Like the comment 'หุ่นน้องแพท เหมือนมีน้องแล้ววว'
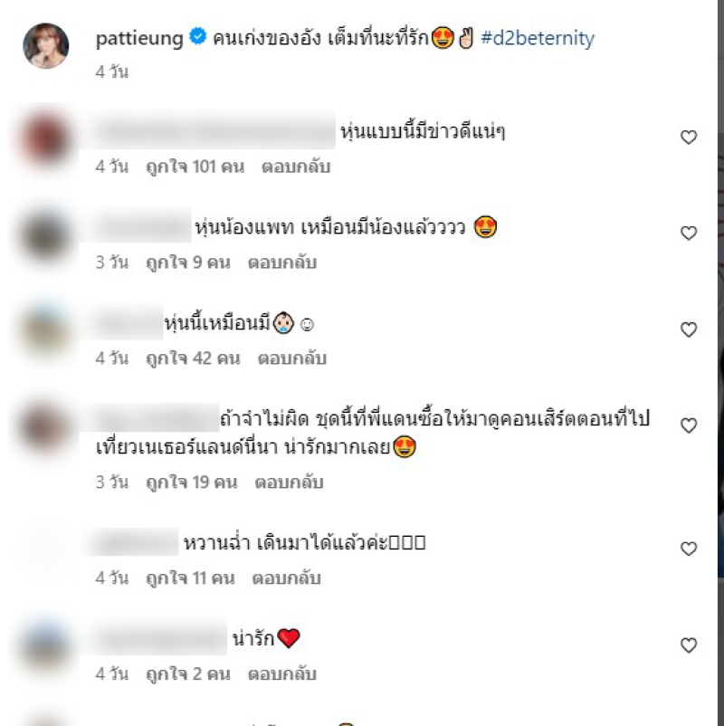The image size is (724, 726). [689, 233]
